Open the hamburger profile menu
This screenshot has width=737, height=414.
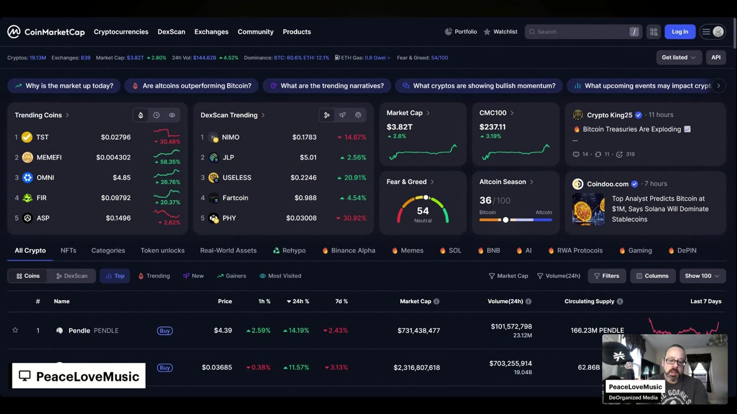tap(713, 32)
